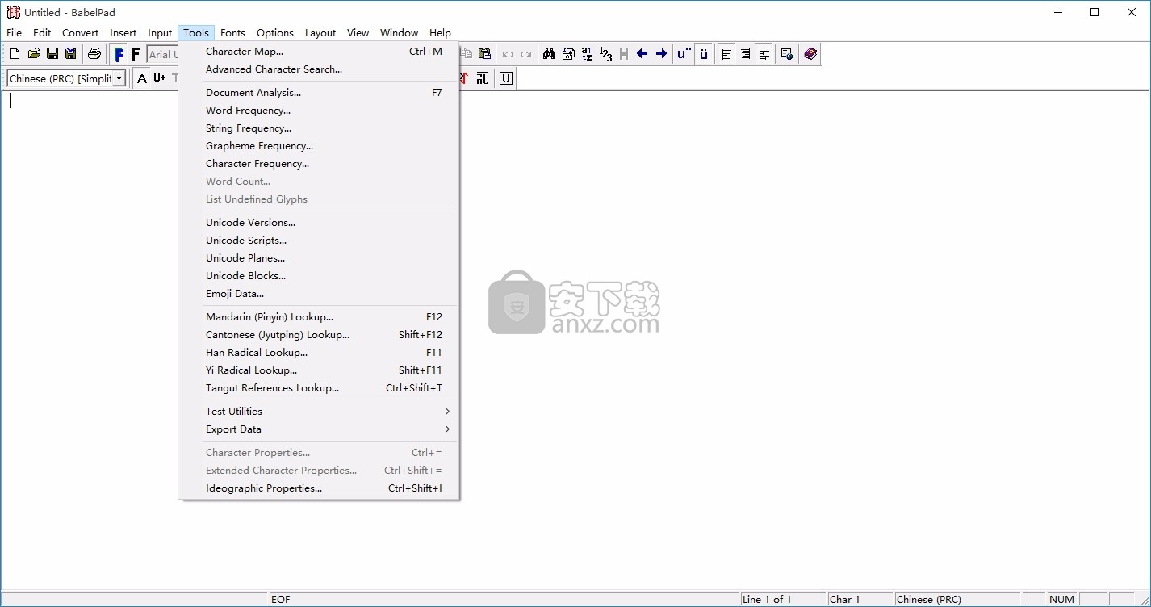
Task: Open the Help menu
Action: tap(440, 33)
